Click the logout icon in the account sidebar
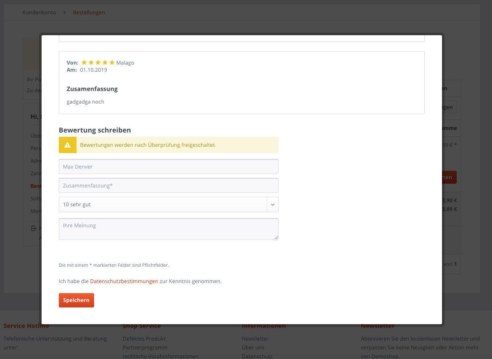Image resolution: width=492 pixels, height=359 pixels. click(x=34, y=229)
